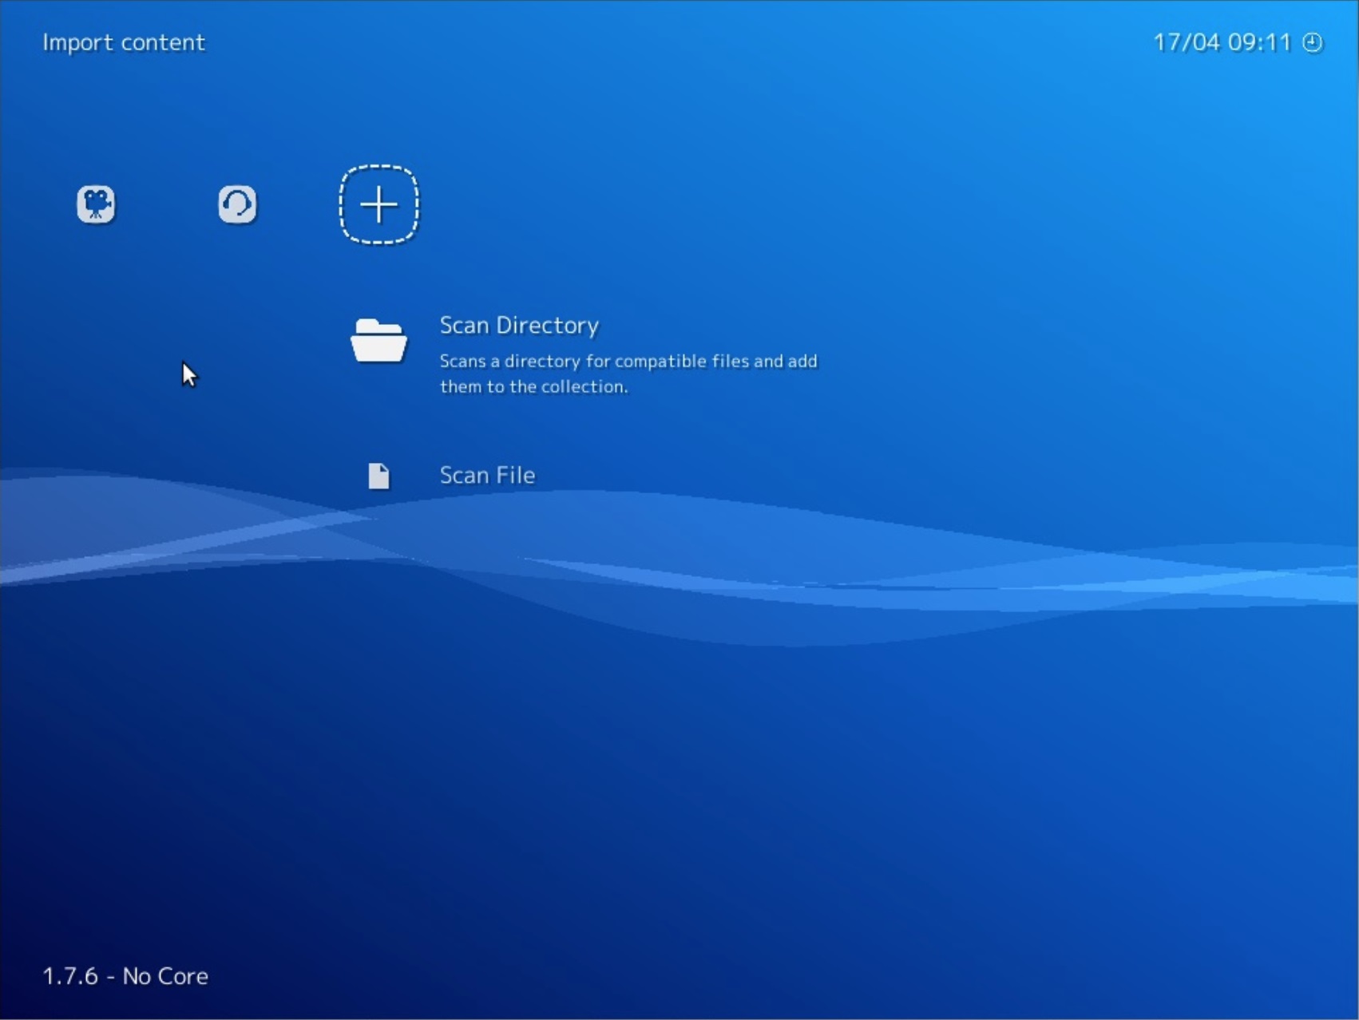Image resolution: width=1359 pixels, height=1020 pixels.
Task: Click the 'them to the collection.' line
Action: click(x=533, y=387)
